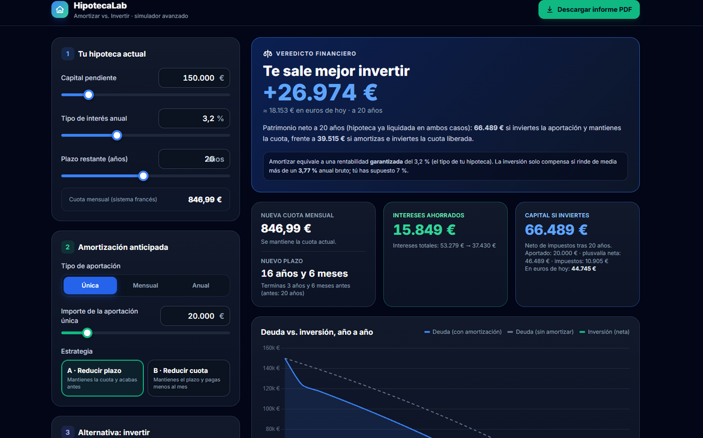Focus the Capital pendiente input field

[194, 78]
